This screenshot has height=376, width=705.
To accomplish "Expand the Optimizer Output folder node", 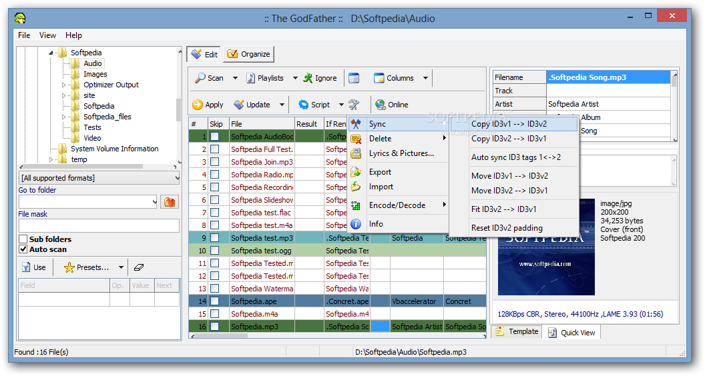I will pos(63,85).
